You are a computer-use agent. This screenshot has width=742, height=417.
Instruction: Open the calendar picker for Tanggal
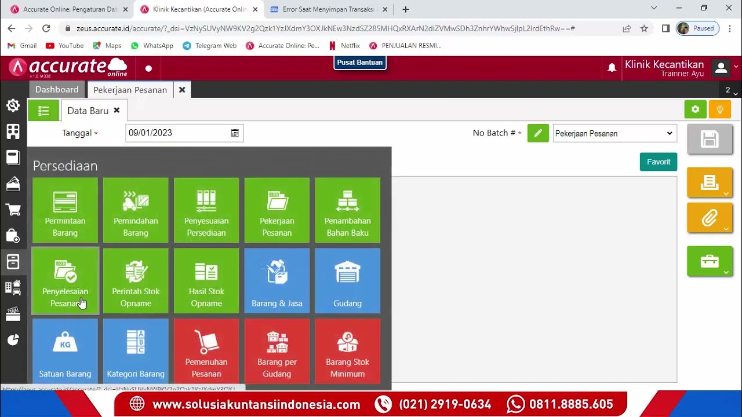235,133
